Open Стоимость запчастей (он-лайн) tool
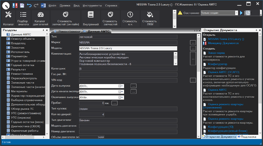 coord(65,18)
